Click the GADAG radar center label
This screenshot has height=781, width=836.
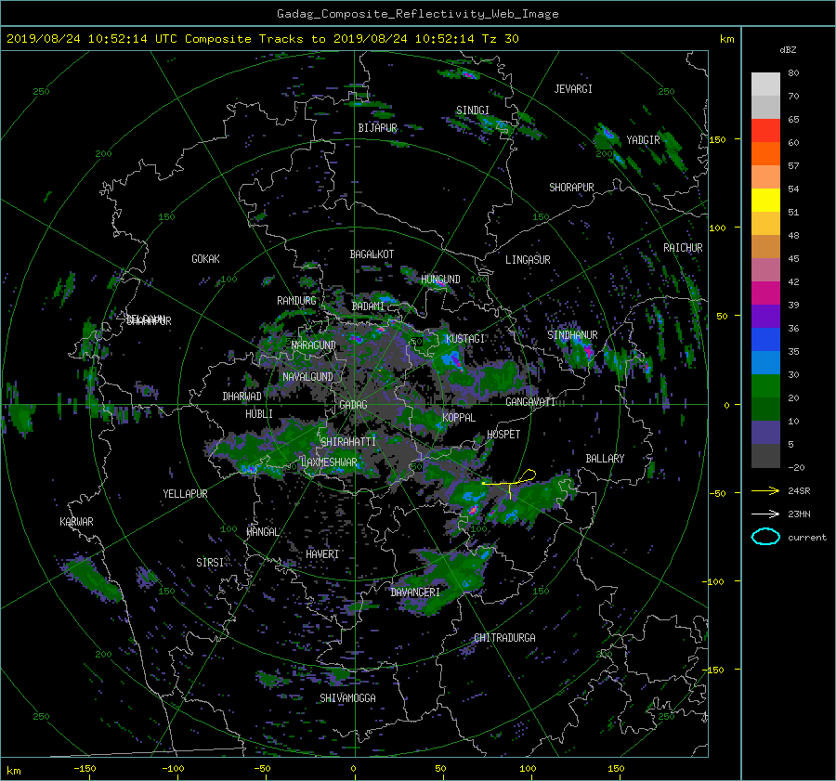coord(353,405)
